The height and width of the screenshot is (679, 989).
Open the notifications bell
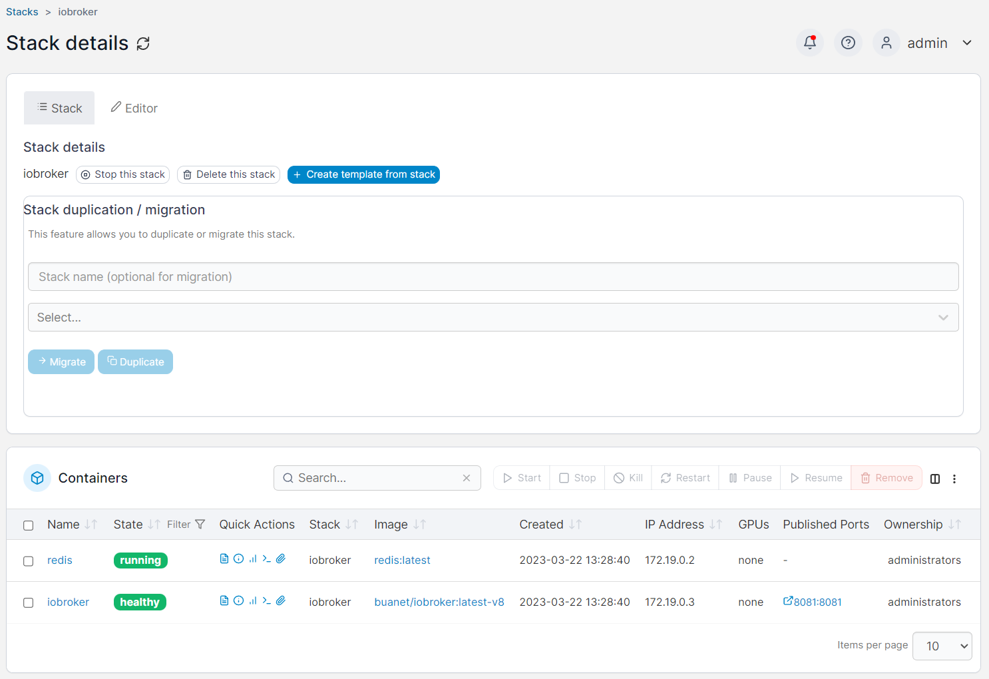810,43
